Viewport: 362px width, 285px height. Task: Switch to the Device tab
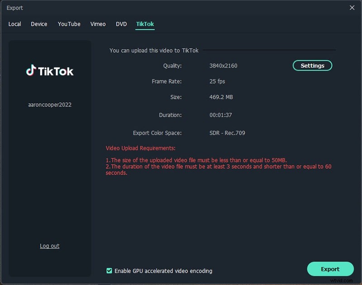(x=39, y=24)
